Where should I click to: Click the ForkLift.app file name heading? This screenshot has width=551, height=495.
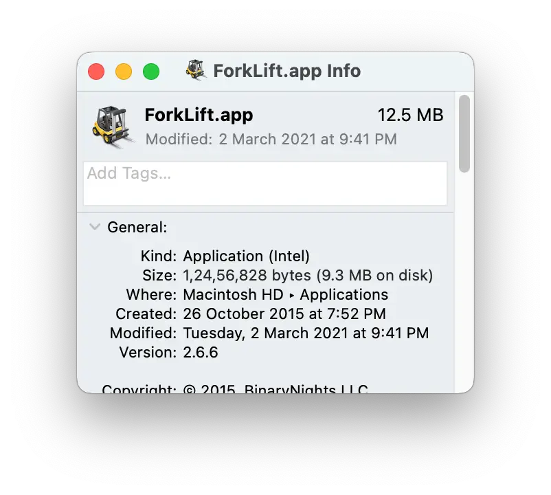pos(199,115)
